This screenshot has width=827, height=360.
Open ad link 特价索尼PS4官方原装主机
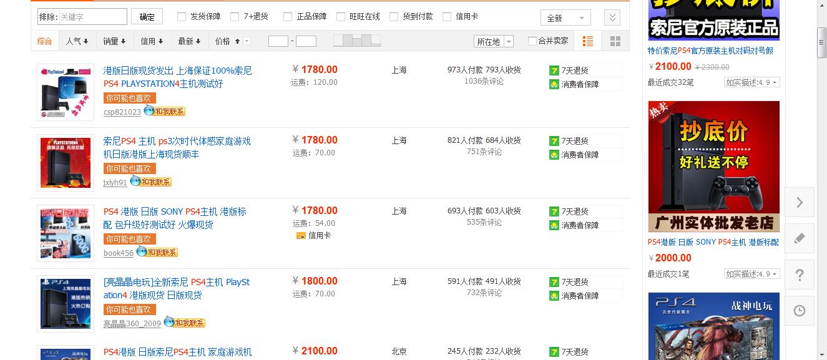click(x=710, y=51)
